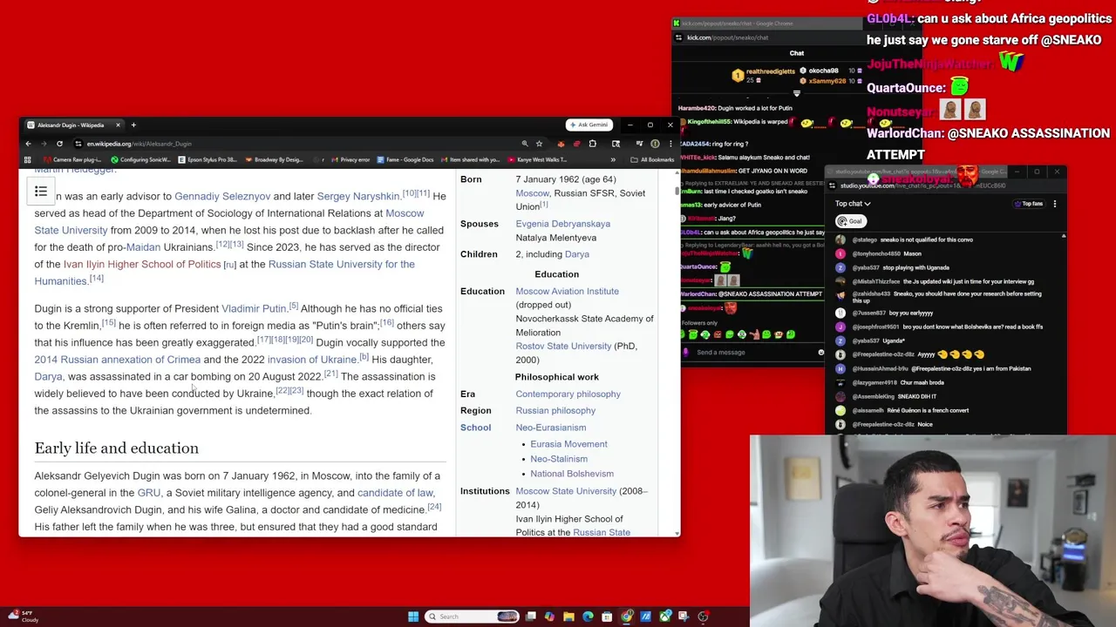Open the Contemporary philosophy link
This screenshot has height=627, width=1116.
click(x=568, y=394)
